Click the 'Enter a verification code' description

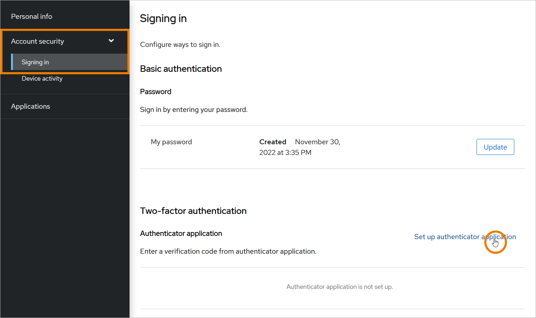(228, 251)
